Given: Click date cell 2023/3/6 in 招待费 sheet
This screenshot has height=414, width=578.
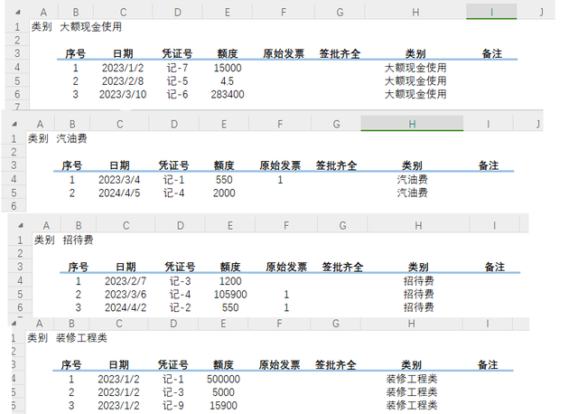Looking at the screenshot, I should click(126, 295).
